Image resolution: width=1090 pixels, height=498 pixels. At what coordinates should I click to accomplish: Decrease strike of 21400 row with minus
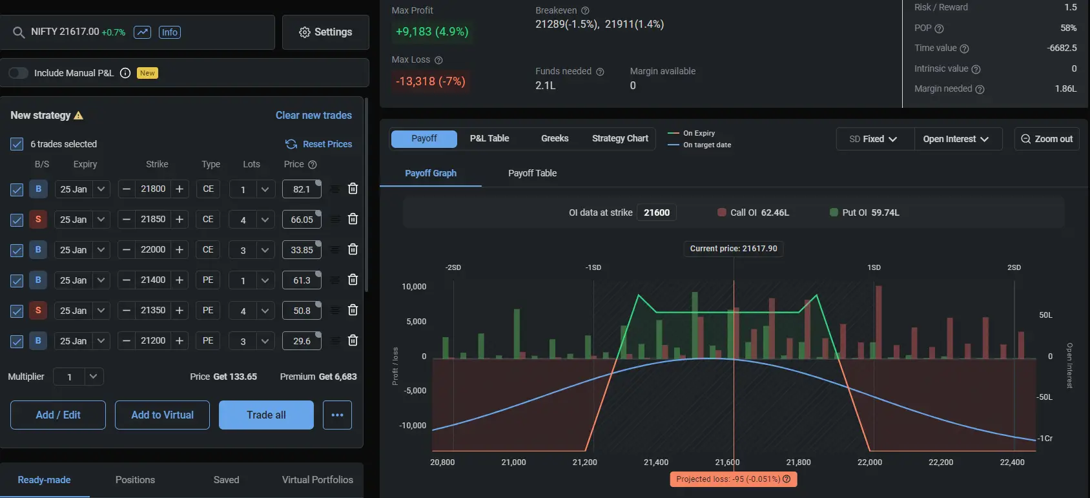tap(127, 280)
